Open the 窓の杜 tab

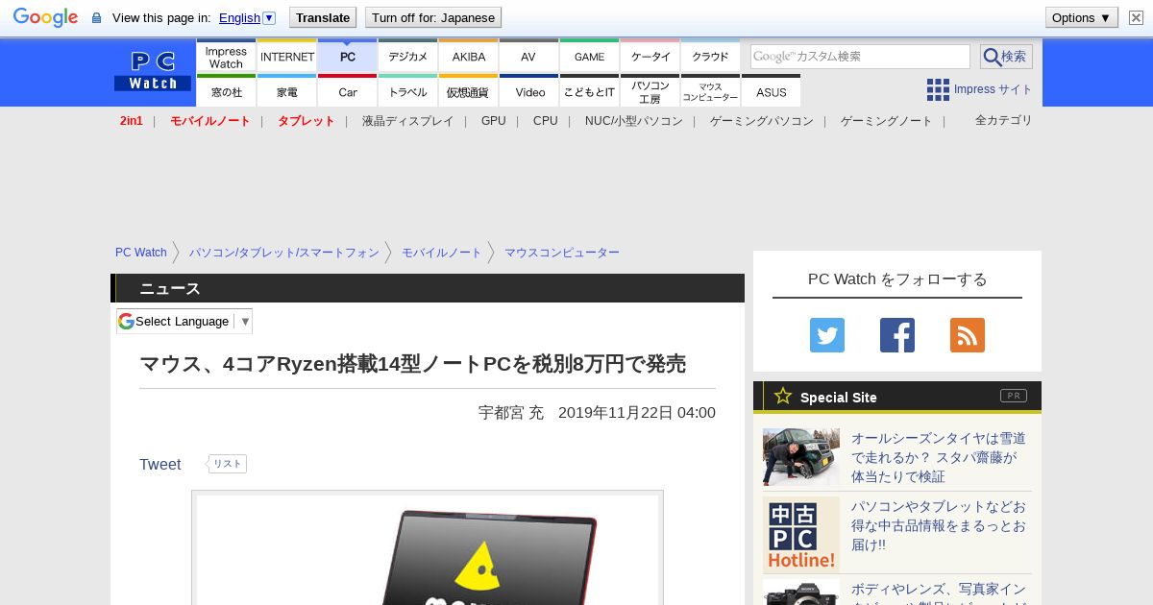[x=226, y=91]
